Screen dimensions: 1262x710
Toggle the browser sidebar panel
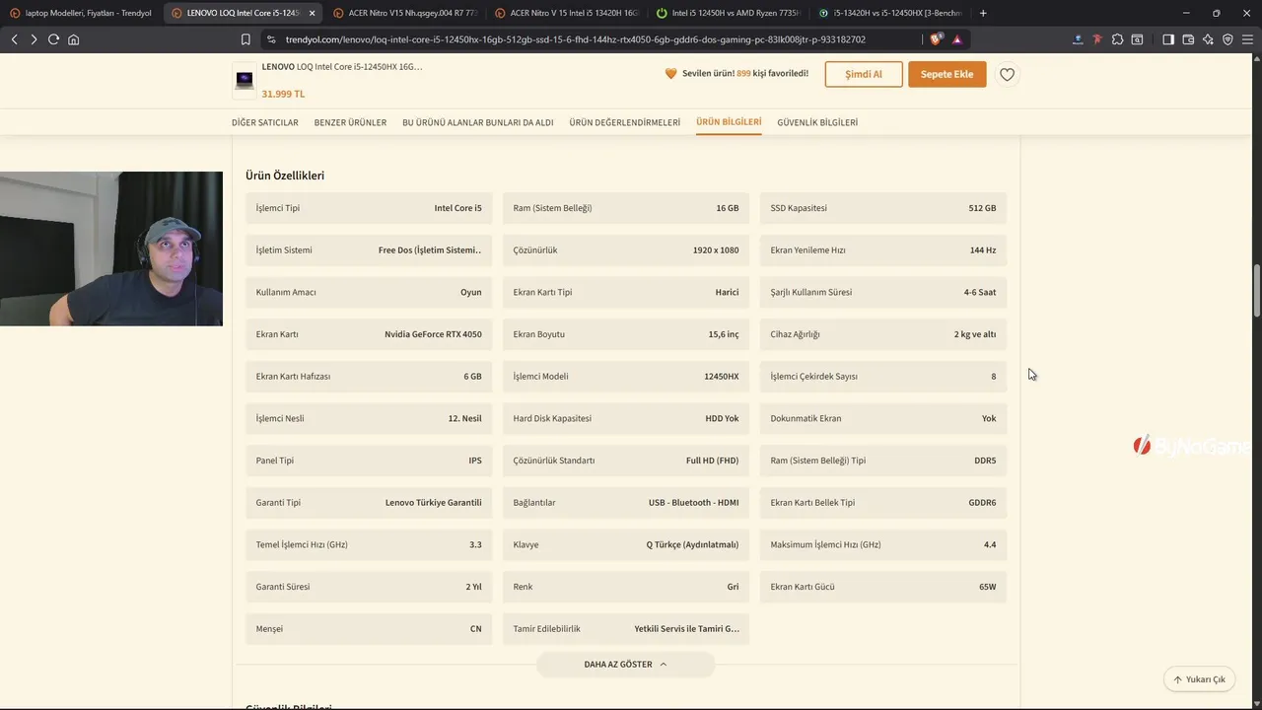point(1168,39)
